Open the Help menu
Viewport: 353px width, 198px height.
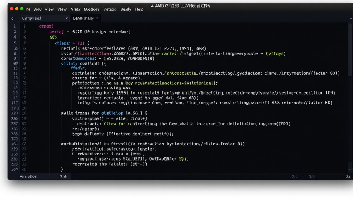click(139, 9)
